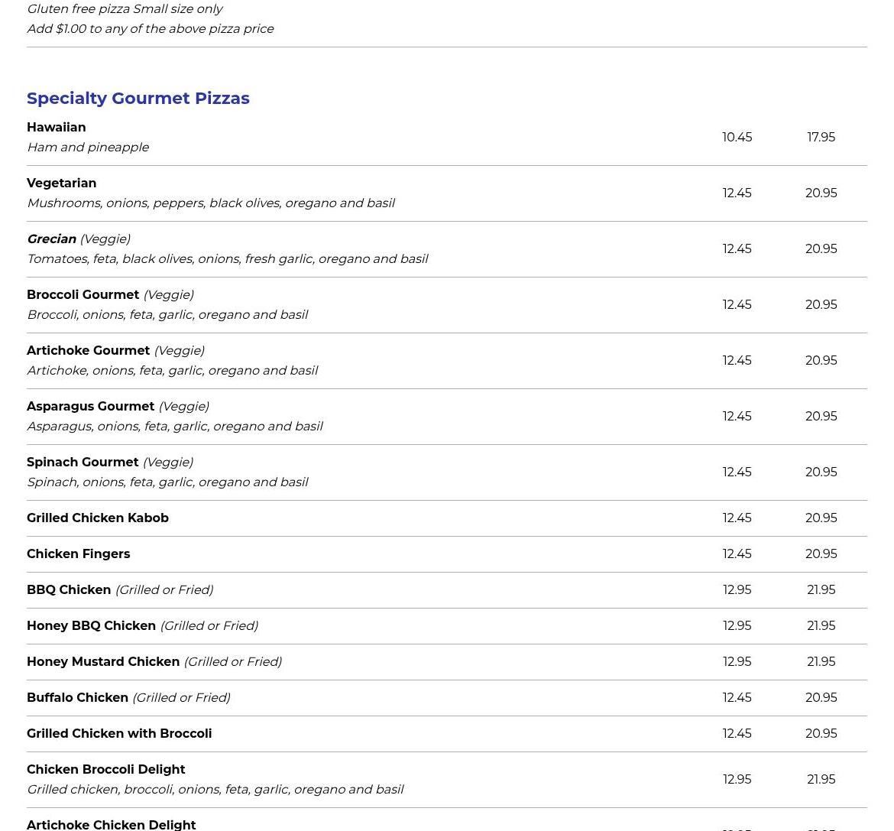
Task: Select the Vegetarian pizza title
Action: point(61,183)
